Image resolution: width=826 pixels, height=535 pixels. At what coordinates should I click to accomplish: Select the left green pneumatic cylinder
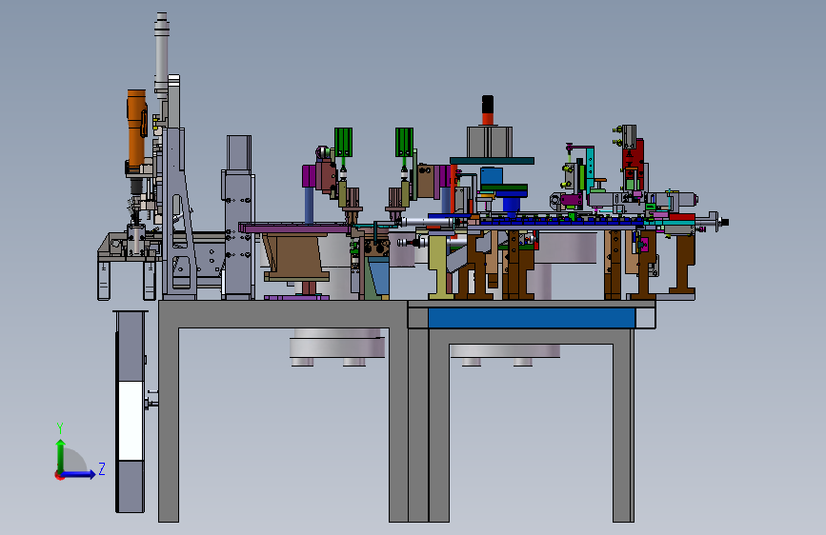pos(343,142)
